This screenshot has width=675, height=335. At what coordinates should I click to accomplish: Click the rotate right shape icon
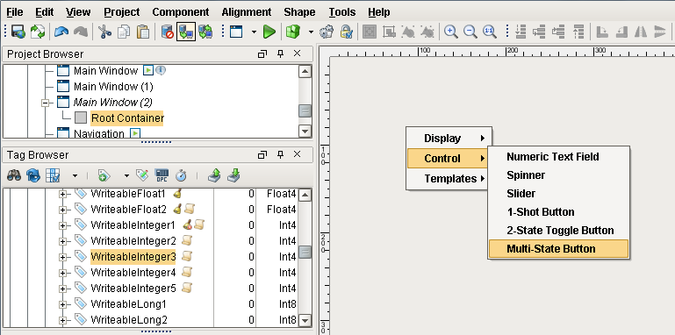coord(602,32)
